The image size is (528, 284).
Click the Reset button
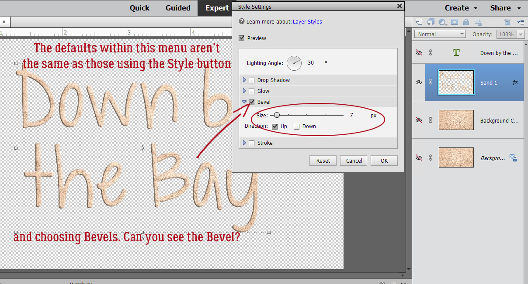323,161
